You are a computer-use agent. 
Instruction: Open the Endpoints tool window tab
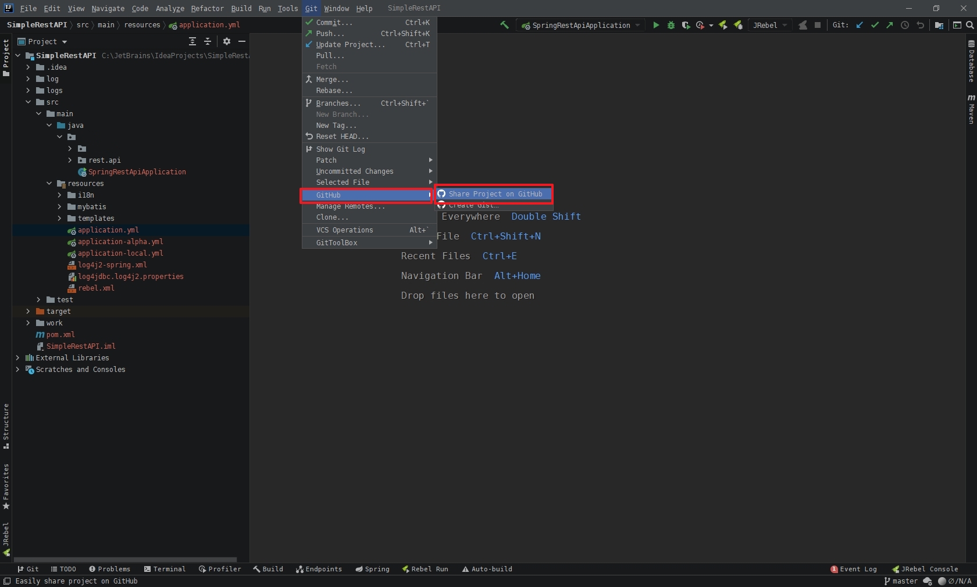[x=319, y=569]
